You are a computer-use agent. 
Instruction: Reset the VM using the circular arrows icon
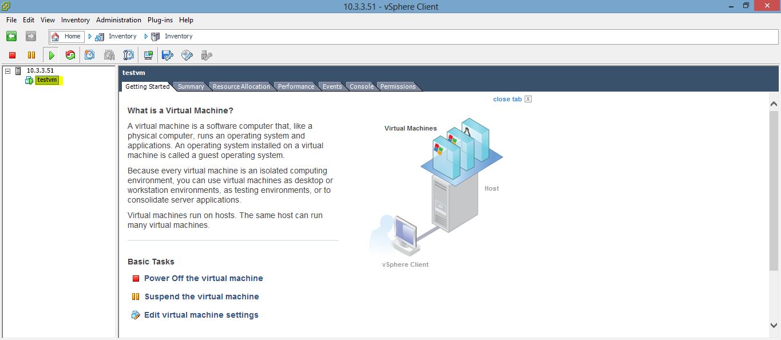(70, 55)
